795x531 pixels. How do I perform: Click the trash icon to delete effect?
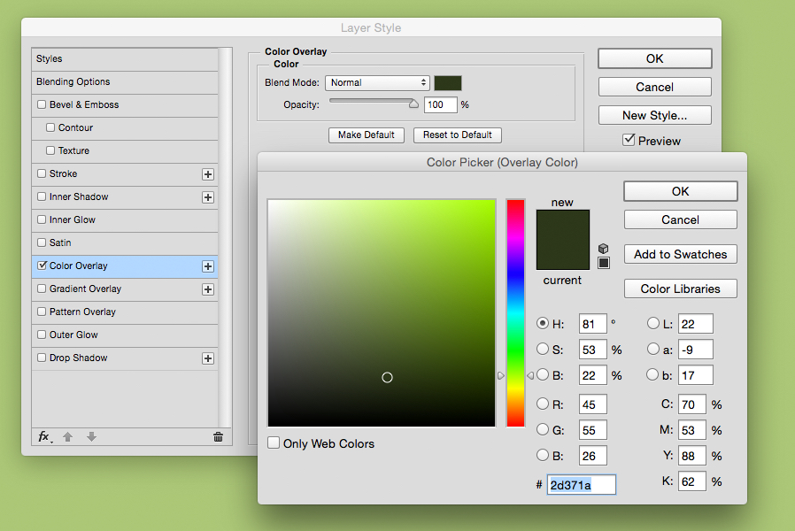(x=218, y=436)
